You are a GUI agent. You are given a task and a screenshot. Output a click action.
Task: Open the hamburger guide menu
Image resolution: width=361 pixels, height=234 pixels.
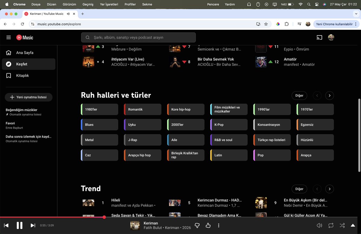pyautogui.click(x=8, y=38)
